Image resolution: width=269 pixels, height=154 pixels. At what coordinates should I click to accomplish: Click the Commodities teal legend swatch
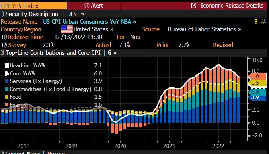tap(7, 89)
